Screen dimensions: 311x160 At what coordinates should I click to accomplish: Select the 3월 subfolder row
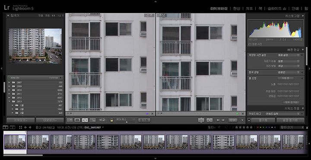coord(35,113)
